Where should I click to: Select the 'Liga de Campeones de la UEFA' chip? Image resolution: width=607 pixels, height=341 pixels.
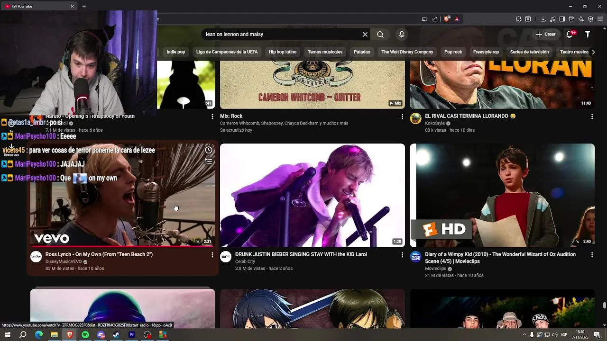click(x=227, y=52)
